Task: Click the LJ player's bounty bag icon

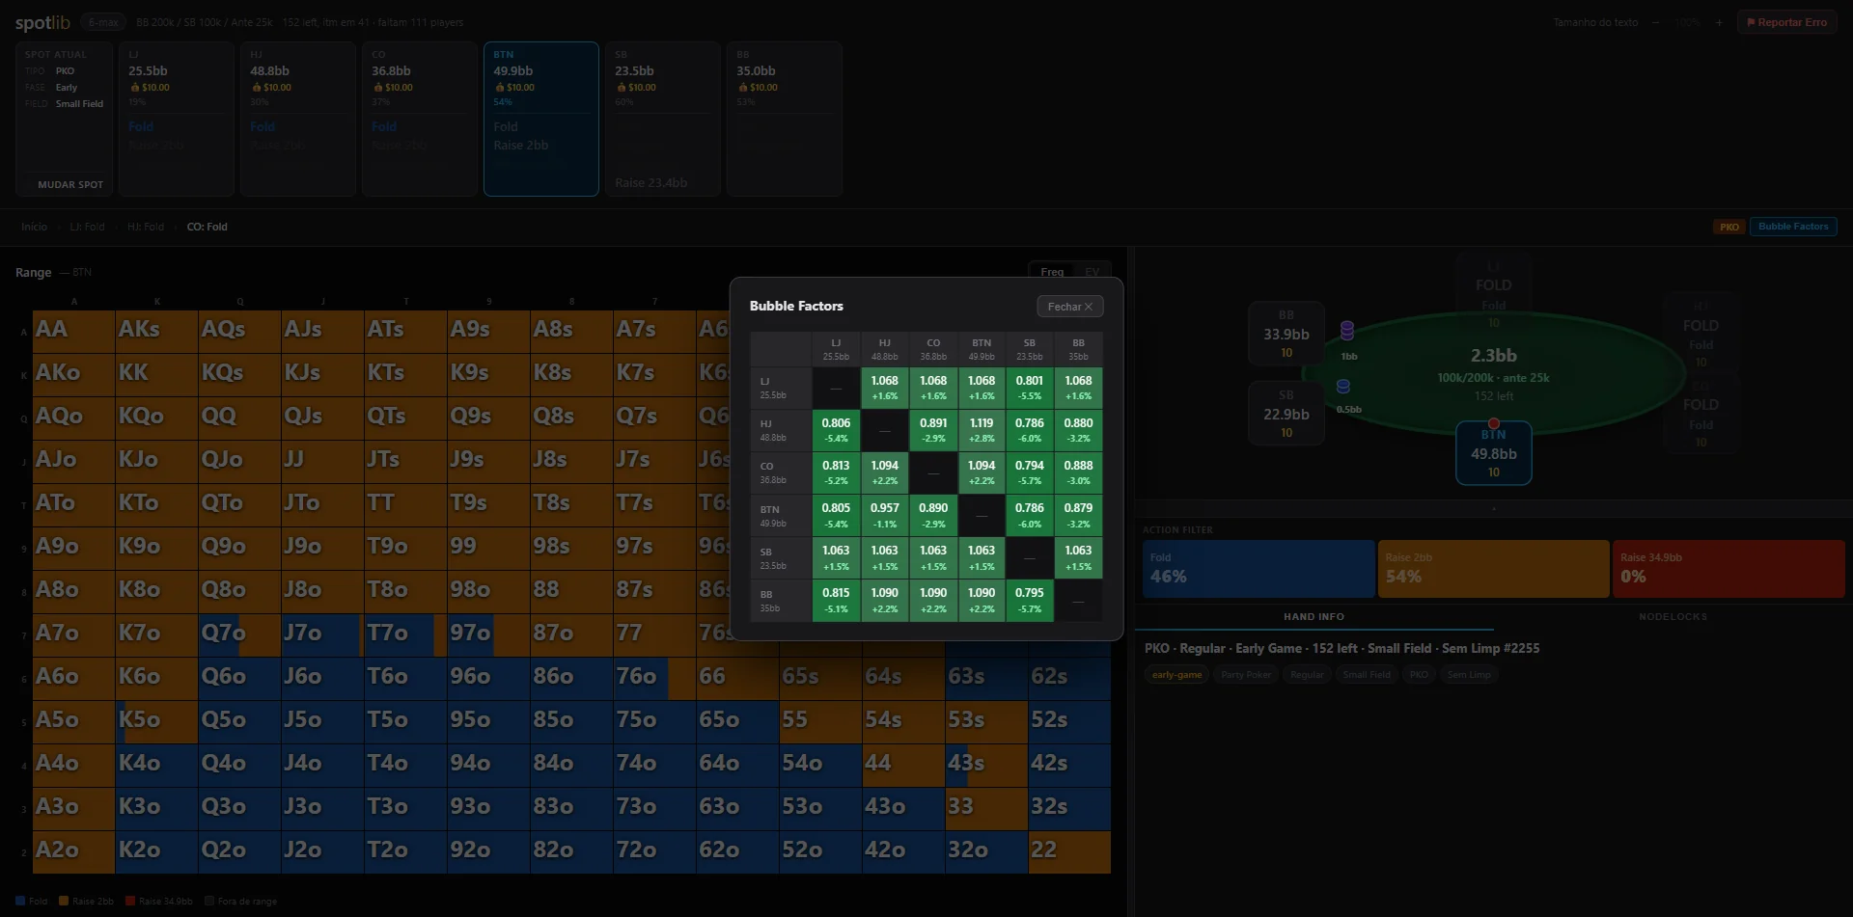Action: click(135, 88)
